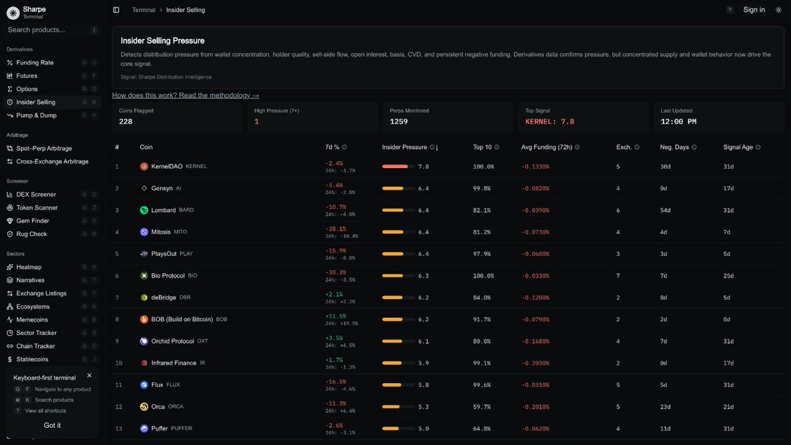Click Terminal in the breadcrumb
Screen dimensions: 791x445
(x=144, y=10)
